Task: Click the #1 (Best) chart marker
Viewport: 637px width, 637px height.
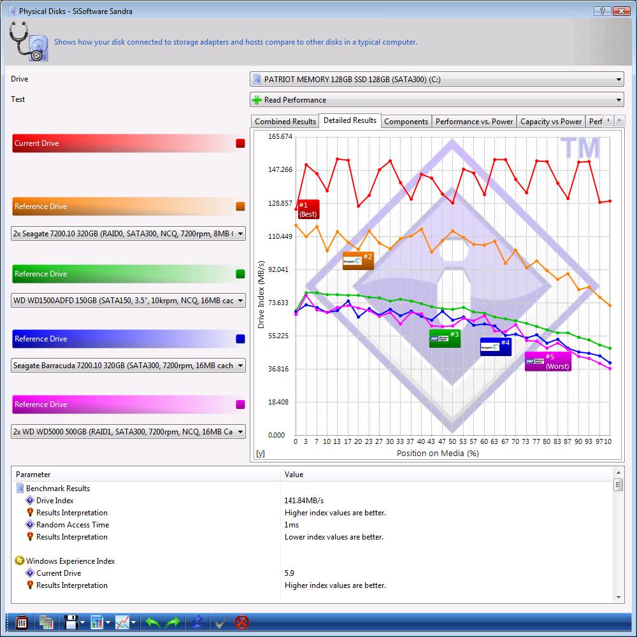Action: pyautogui.click(x=308, y=210)
